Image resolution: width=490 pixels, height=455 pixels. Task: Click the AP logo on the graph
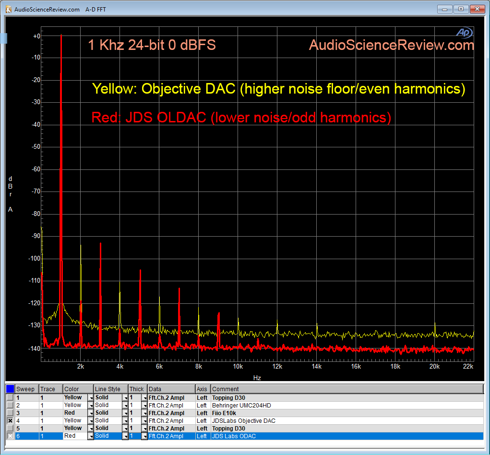coord(465,33)
